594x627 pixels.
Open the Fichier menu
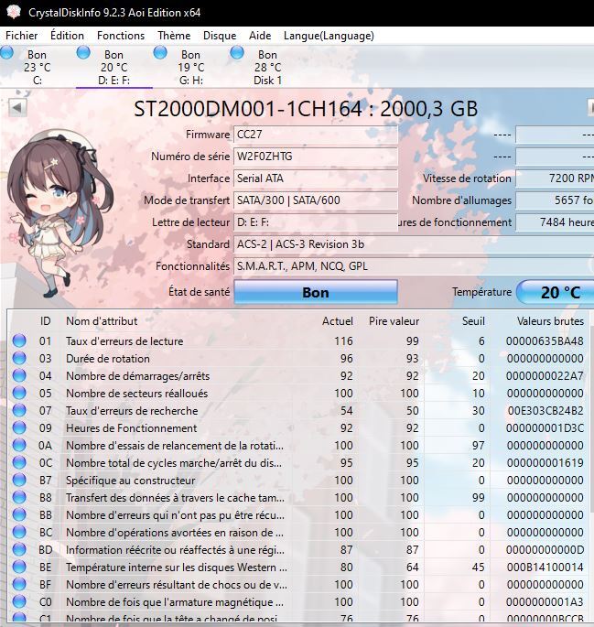click(x=22, y=36)
